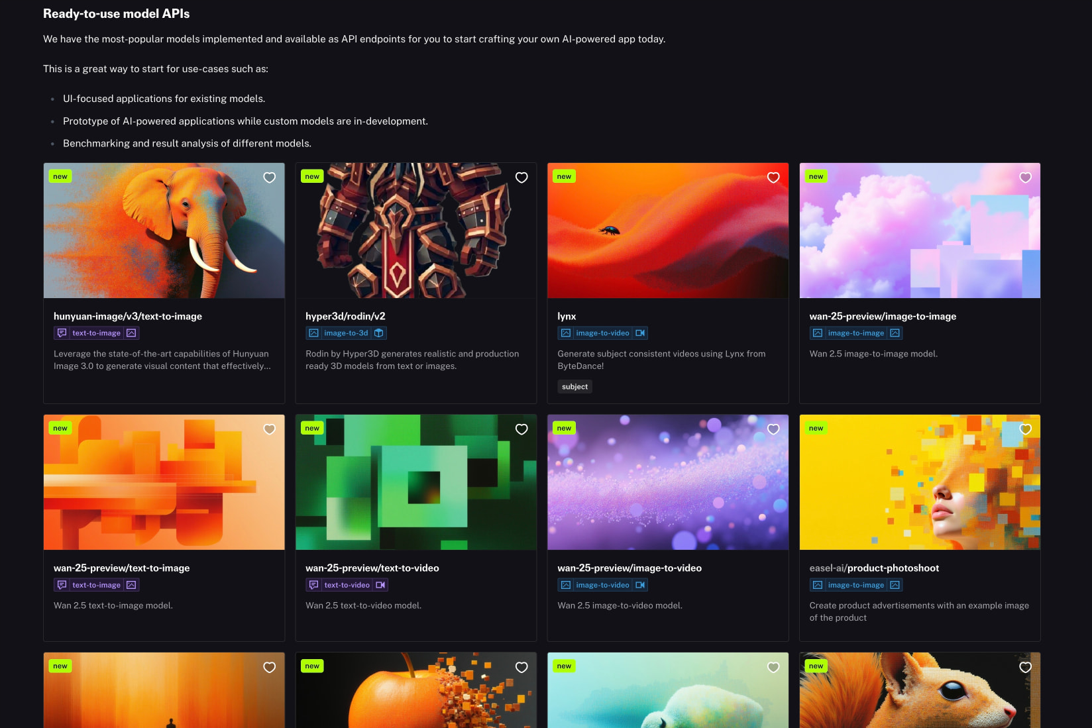Image resolution: width=1092 pixels, height=728 pixels.
Task: Favorite the hunyuan-image/v3 card with its heart icon
Action: (269, 178)
